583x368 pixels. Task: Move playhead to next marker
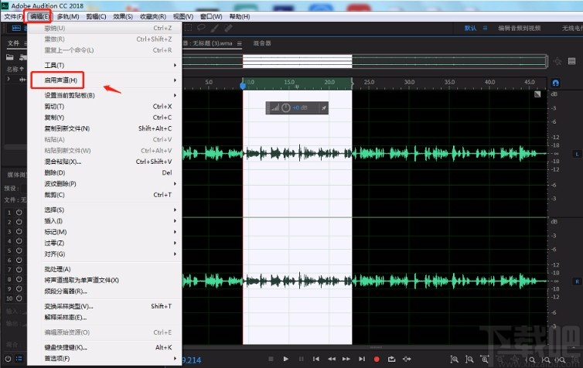(x=362, y=359)
